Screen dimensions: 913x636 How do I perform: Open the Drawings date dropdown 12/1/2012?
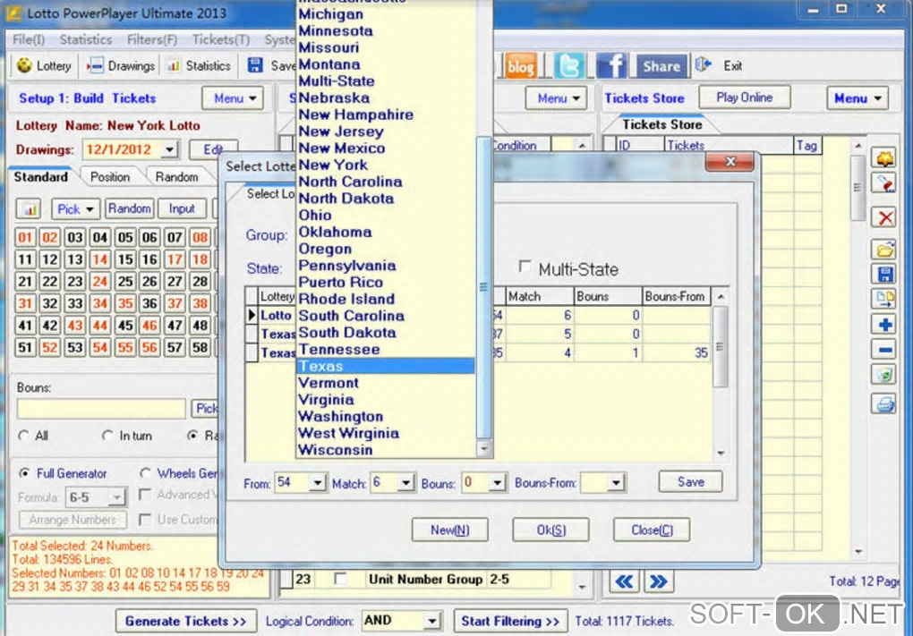[x=169, y=149]
